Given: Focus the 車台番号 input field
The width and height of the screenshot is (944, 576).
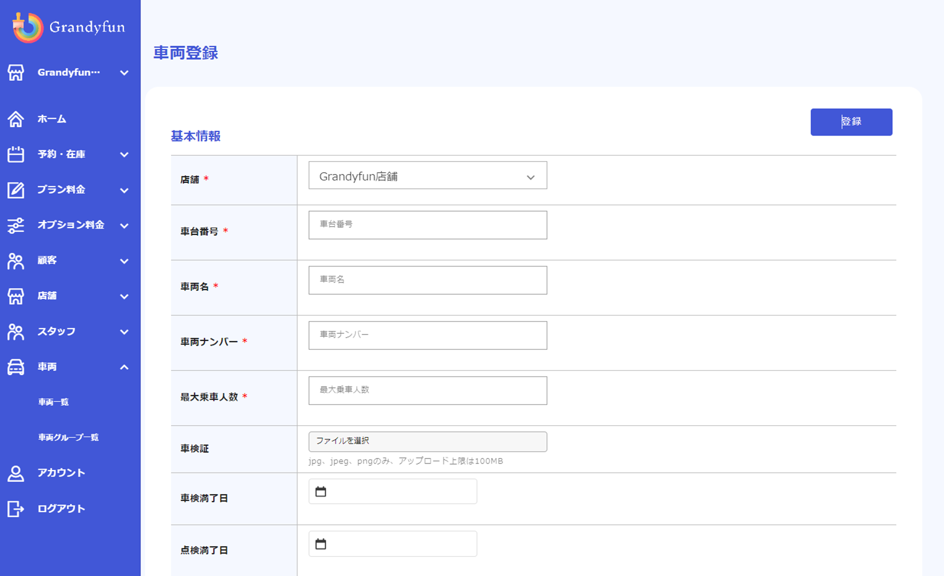Looking at the screenshot, I should click(x=427, y=225).
